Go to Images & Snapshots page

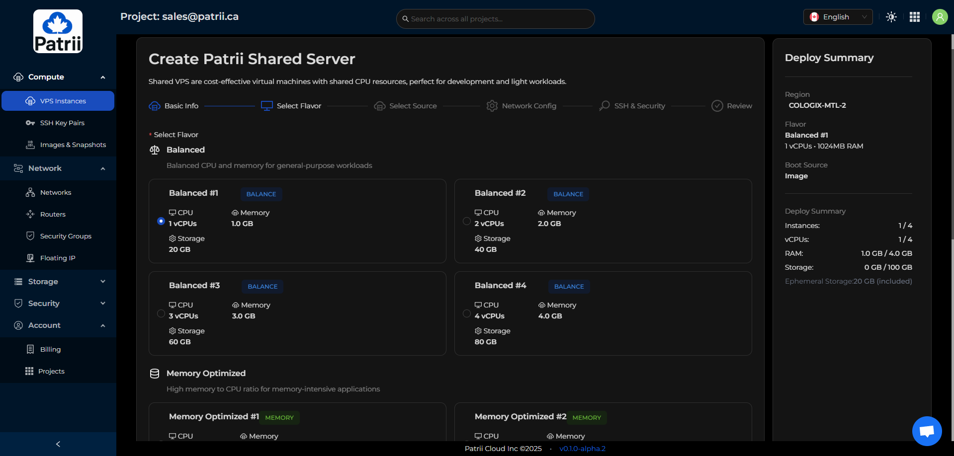pos(73,145)
